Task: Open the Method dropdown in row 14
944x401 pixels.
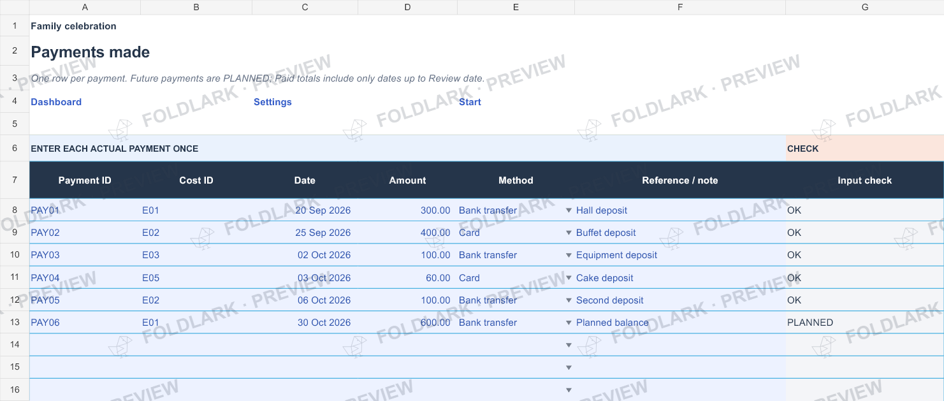Action: coord(569,345)
